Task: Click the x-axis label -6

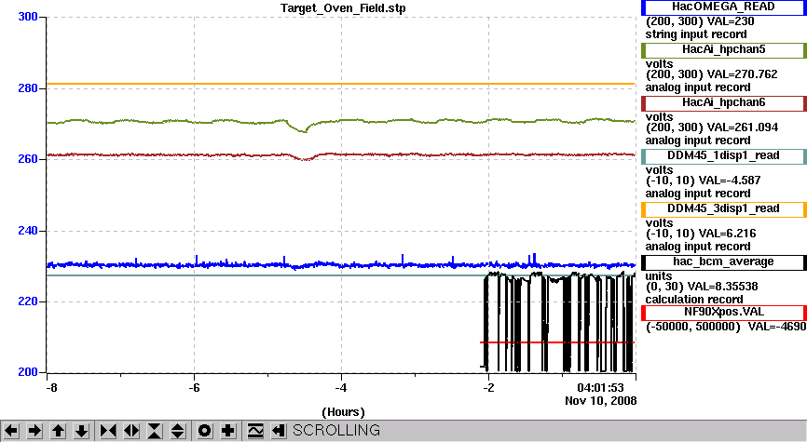Action: [194, 387]
